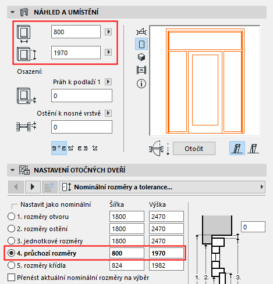Click the door section tolerance diagram

pyautogui.click(x=218, y=250)
